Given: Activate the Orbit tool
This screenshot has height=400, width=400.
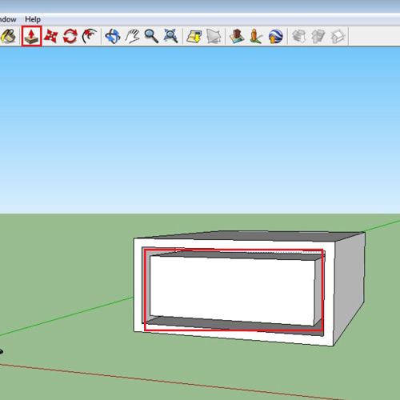Looking at the screenshot, I should pos(113,36).
